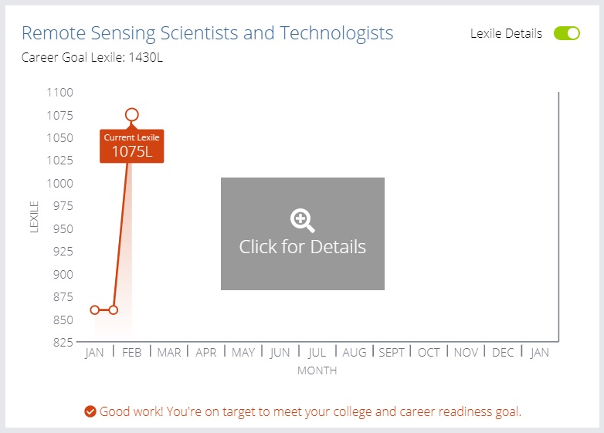Open the Click for Details overlay
This screenshot has width=604, height=433.
(302, 234)
